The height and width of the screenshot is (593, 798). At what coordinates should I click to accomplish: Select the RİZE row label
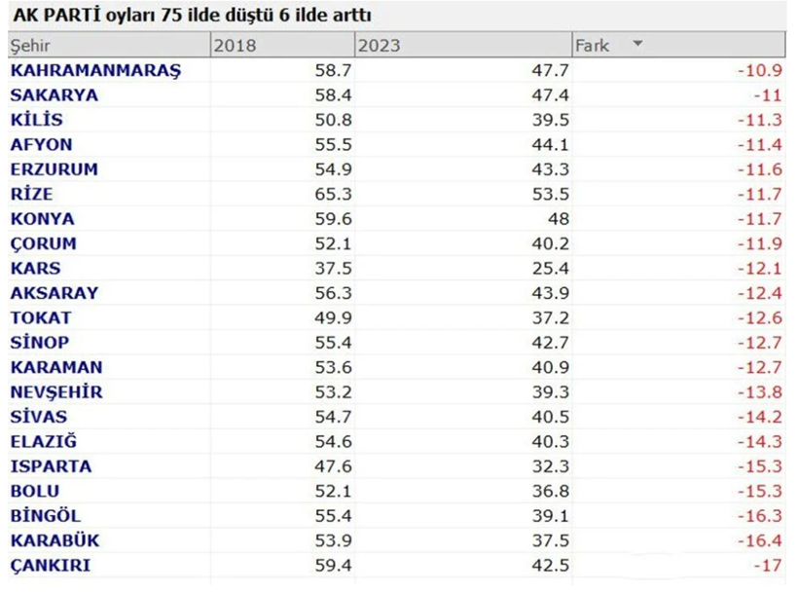[x=34, y=194]
